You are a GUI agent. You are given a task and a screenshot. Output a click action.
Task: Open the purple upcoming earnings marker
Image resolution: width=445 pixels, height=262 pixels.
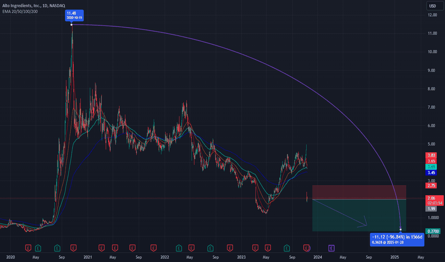pos(331,248)
